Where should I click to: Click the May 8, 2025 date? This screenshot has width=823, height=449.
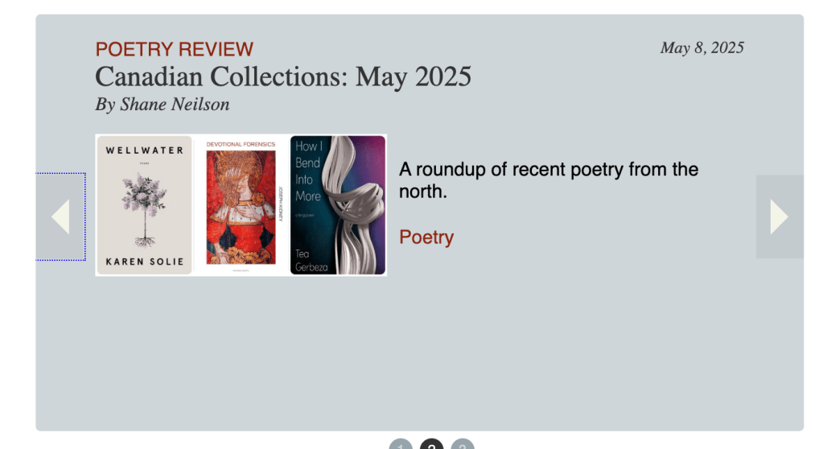(702, 47)
